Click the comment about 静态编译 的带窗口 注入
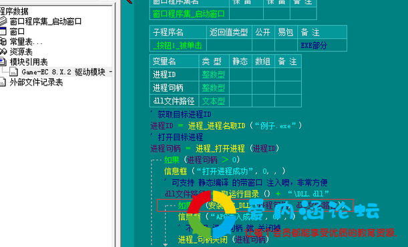The width and height of the screenshot is (408, 247). point(246,182)
